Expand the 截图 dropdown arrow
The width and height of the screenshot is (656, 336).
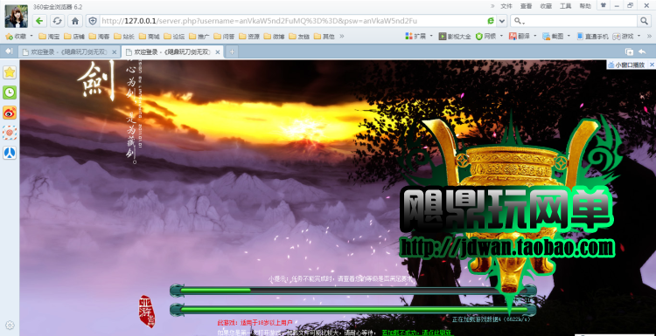[x=569, y=37]
